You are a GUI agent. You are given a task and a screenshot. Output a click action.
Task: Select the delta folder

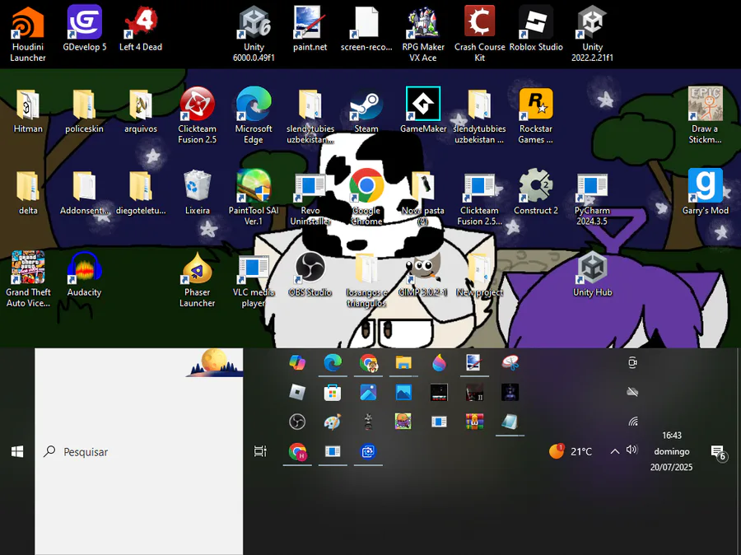[x=28, y=193]
